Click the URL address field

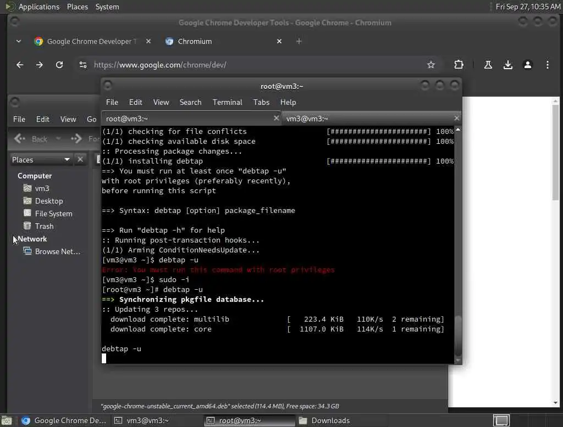pos(257,65)
